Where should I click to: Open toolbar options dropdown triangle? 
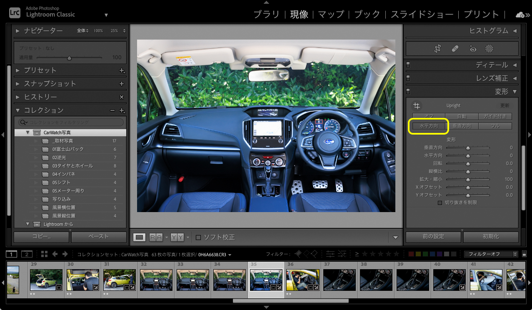pos(395,237)
